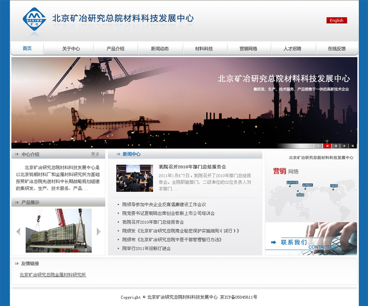The image size is (368, 306).
Task: Jump to banner slide 5
Action: pyautogui.click(x=353, y=146)
